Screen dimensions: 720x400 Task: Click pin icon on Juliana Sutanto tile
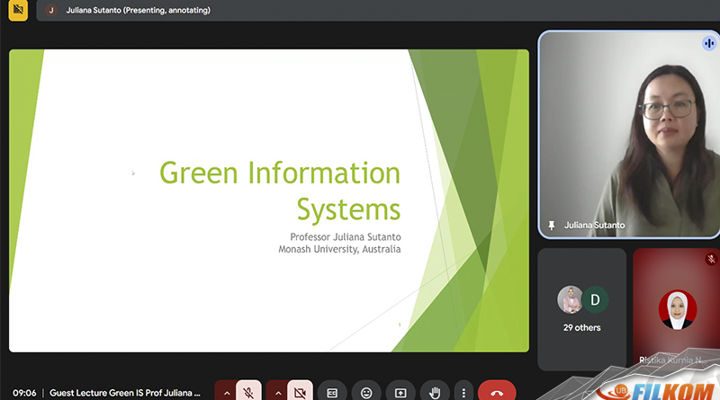click(552, 226)
